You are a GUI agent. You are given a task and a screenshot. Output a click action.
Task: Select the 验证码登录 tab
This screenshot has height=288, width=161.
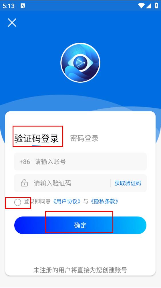[37, 138]
